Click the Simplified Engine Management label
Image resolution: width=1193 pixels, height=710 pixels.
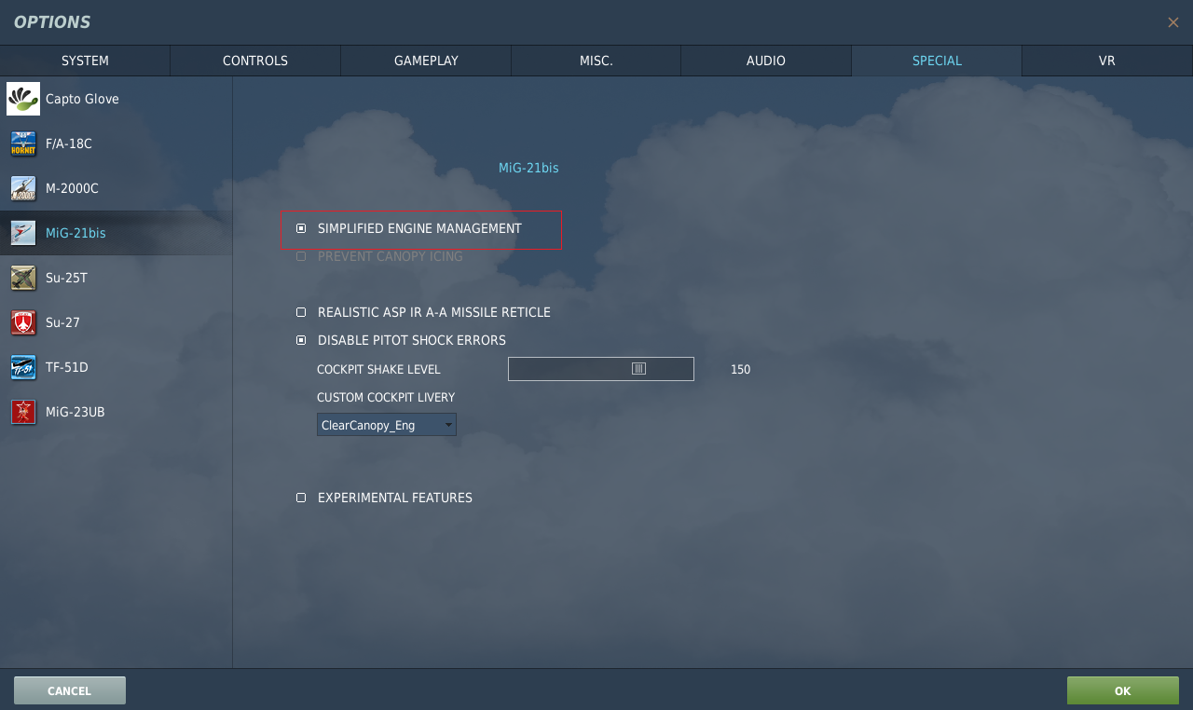tap(419, 228)
